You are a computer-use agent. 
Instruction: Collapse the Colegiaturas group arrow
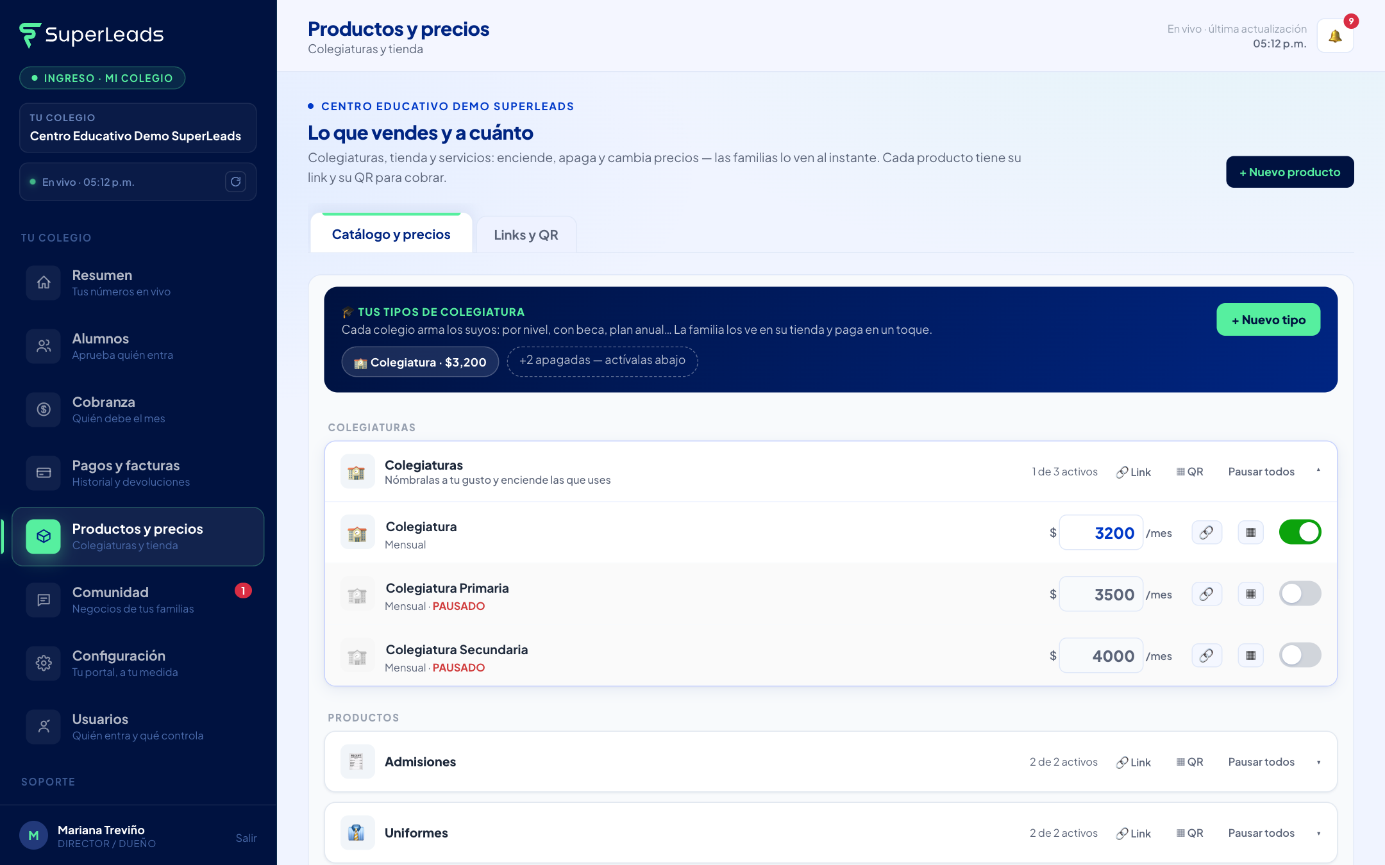tap(1318, 472)
